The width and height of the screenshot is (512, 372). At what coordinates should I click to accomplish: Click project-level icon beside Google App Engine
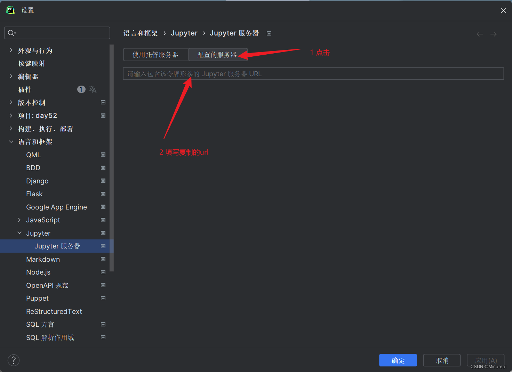point(103,207)
